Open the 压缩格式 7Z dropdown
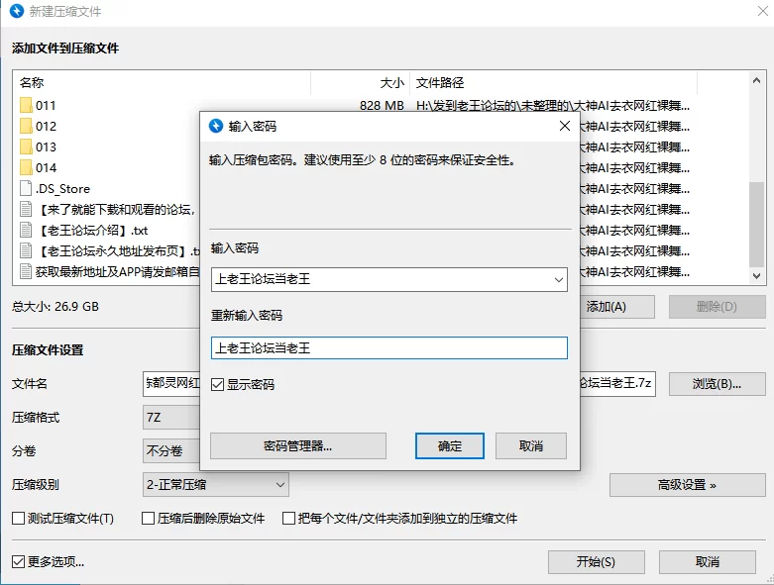 point(171,418)
